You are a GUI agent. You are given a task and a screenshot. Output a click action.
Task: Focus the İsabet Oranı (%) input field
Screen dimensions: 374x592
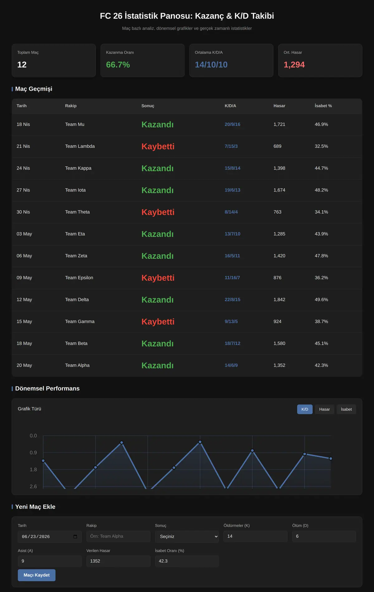point(187,561)
